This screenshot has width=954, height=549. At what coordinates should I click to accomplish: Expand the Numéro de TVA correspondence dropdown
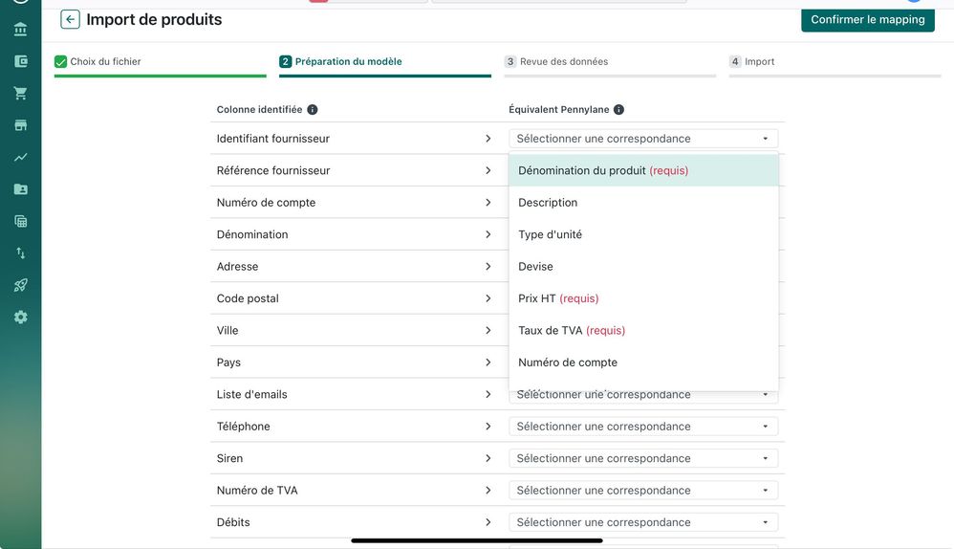[x=642, y=491]
